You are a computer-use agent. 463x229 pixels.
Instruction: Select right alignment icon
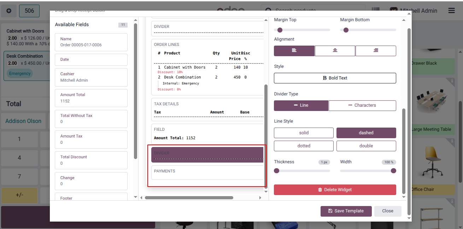pyautogui.click(x=376, y=51)
